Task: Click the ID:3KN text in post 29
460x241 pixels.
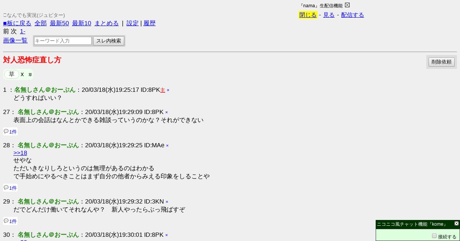Action: click(x=154, y=202)
